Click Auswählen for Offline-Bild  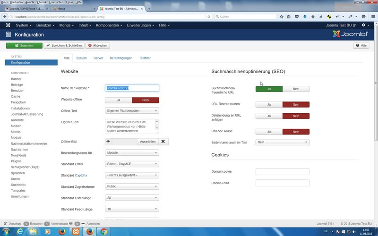[147, 142]
